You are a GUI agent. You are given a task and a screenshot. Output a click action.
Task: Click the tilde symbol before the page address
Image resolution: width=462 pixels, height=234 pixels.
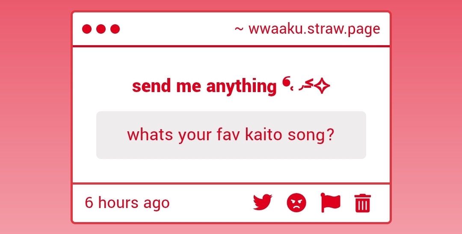pyautogui.click(x=239, y=29)
